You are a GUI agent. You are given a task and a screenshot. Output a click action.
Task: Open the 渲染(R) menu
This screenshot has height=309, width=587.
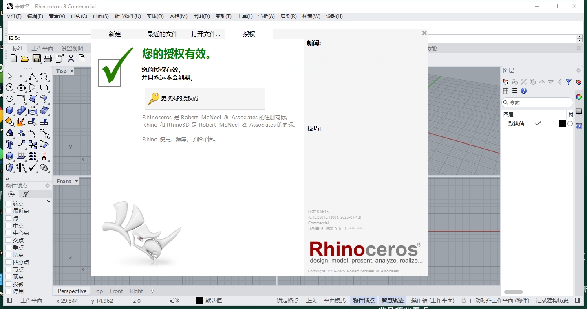click(x=289, y=16)
